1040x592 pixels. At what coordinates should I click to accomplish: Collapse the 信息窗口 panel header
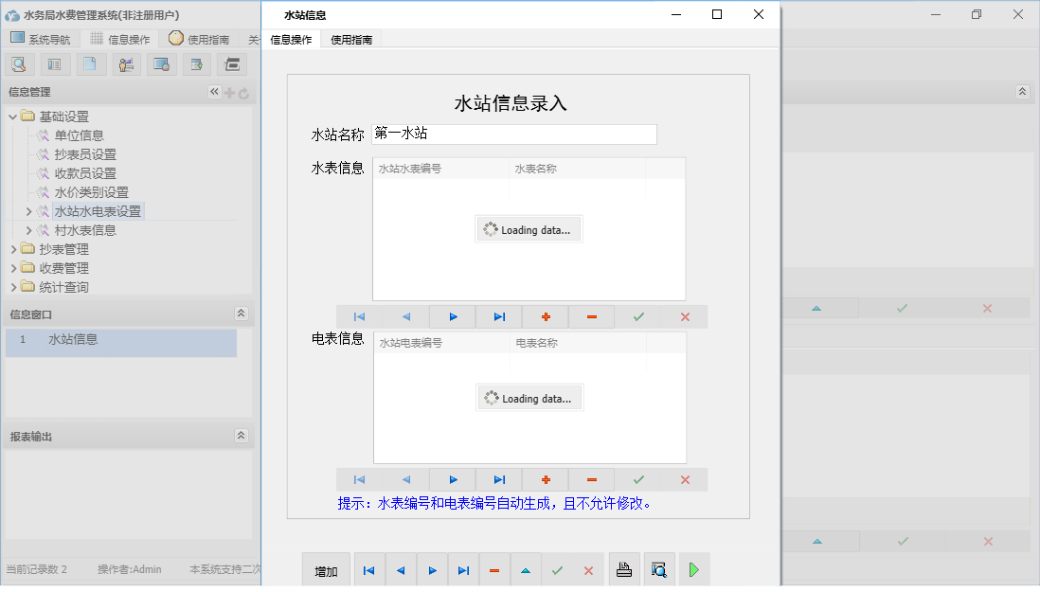point(242,314)
